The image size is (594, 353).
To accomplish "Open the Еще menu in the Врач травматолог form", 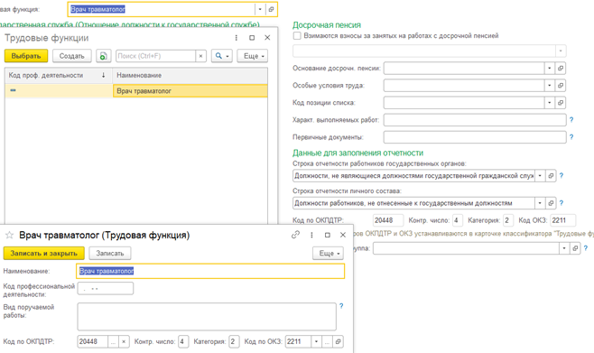I will click(x=328, y=254).
